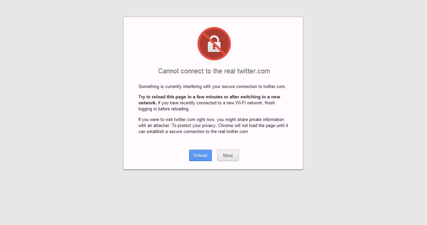Image resolution: width=427 pixels, height=225 pixels.
Task: Click 'twitter.com' in the heading
Action: (254, 71)
